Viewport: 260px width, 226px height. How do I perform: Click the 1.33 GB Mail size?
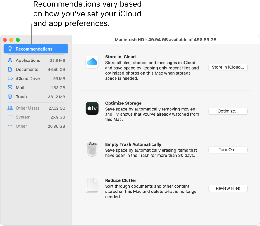pos(58,88)
